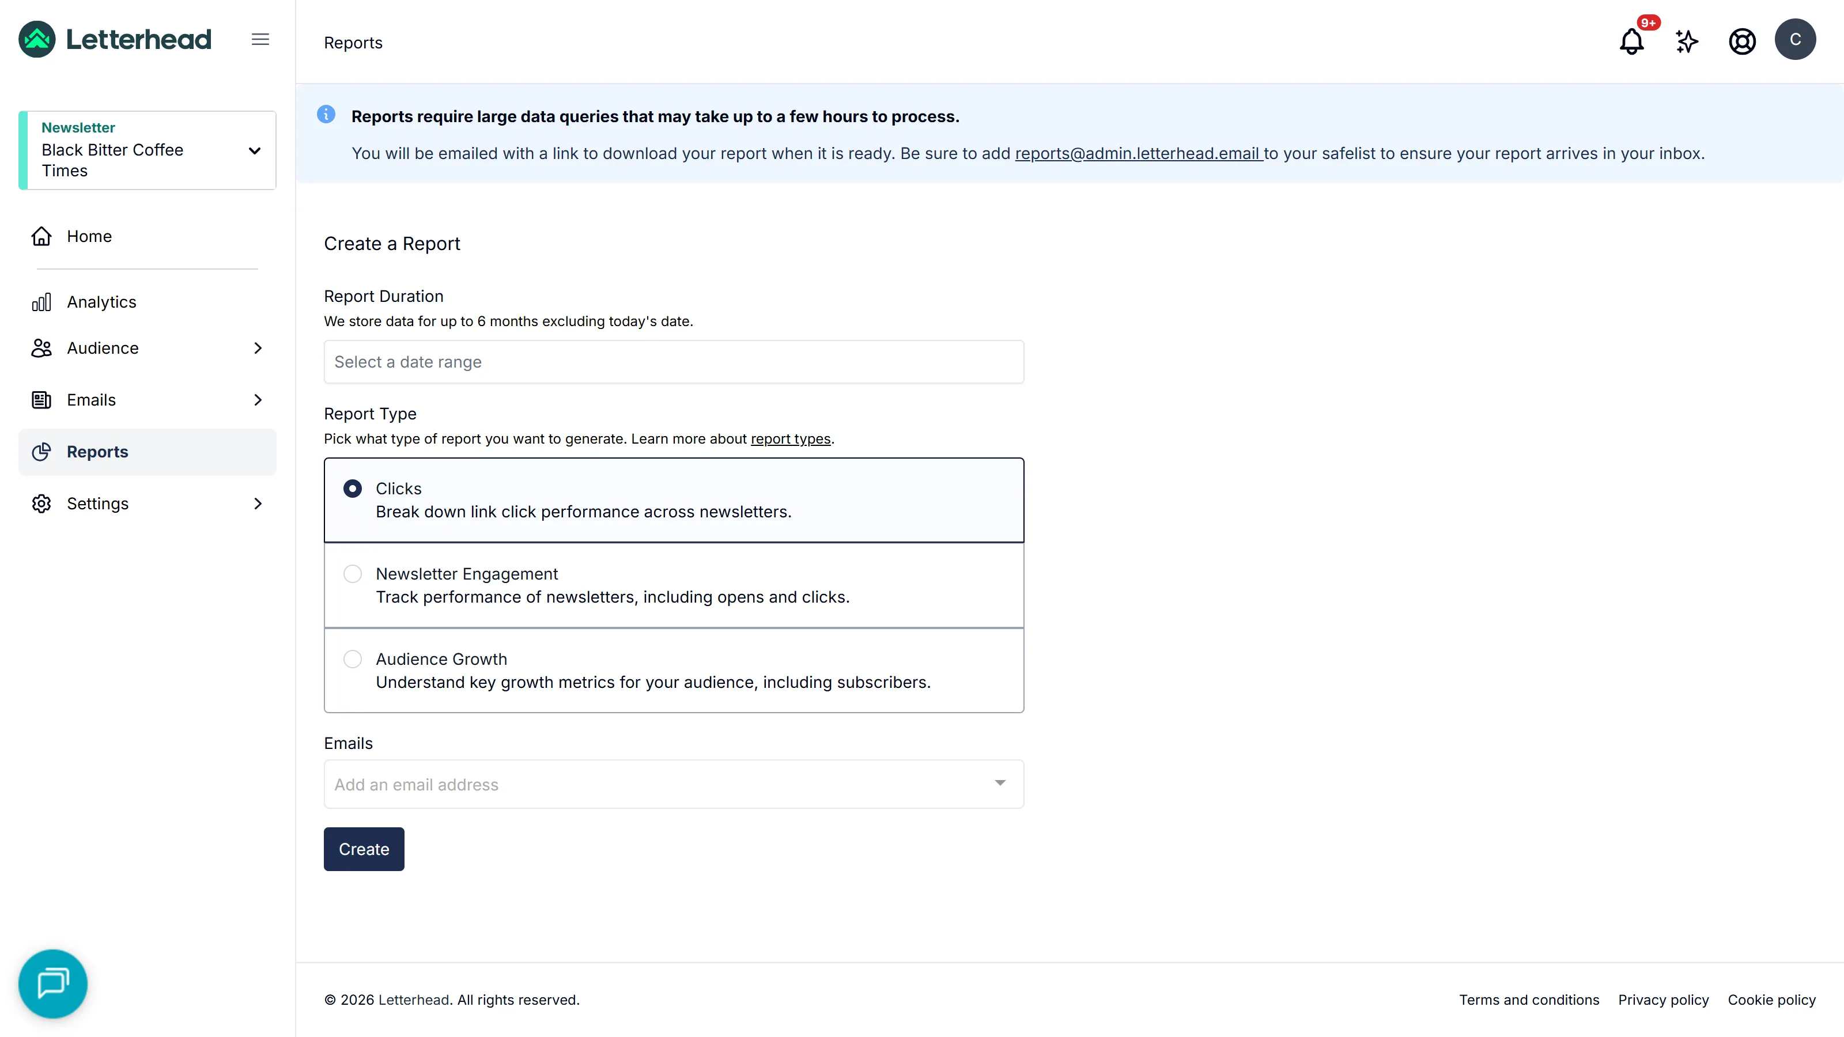Image resolution: width=1844 pixels, height=1037 pixels.
Task: Collapse sidebar with hamburger icon
Action: pyautogui.click(x=260, y=39)
